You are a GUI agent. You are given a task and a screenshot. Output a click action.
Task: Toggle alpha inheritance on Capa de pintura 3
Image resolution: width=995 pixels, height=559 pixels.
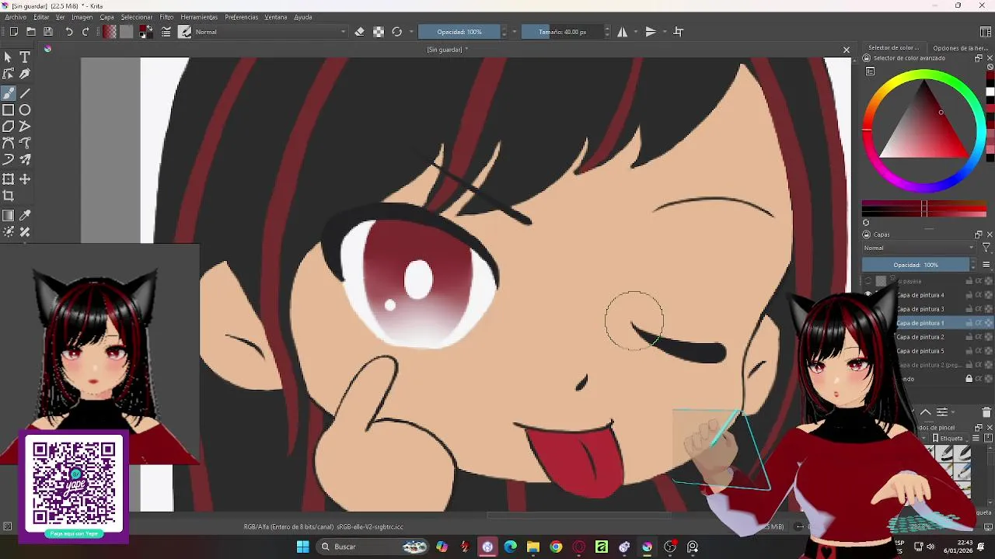pyautogui.click(x=979, y=309)
